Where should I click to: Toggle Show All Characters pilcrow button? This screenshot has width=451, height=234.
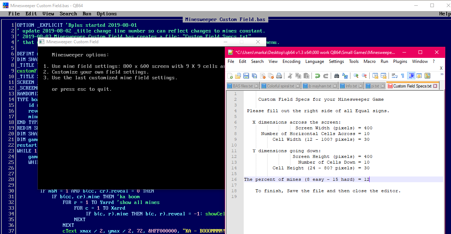[x=402, y=76]
